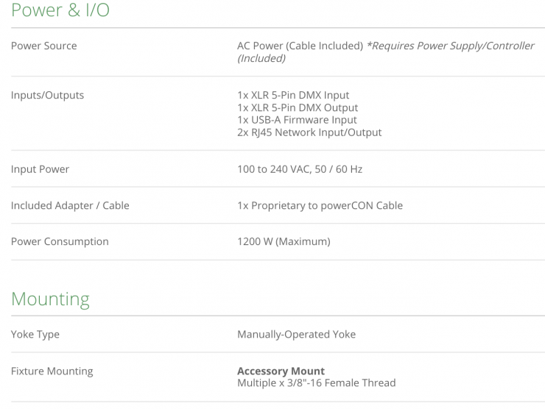Click "1x Proprietary to powerCON Cable" value

(x=320, y=205)
